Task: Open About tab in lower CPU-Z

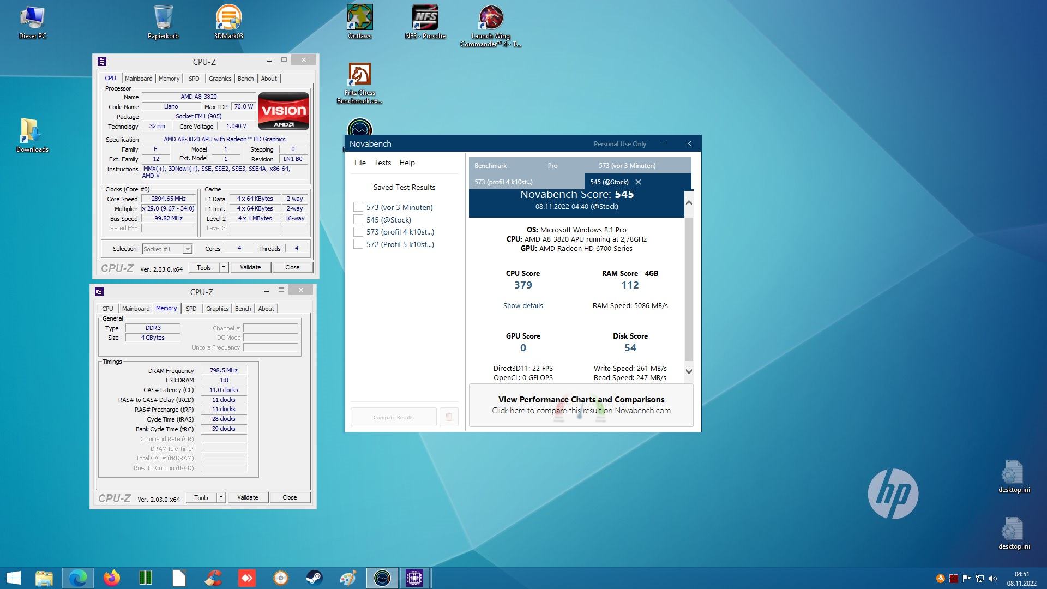Action: 266,309
